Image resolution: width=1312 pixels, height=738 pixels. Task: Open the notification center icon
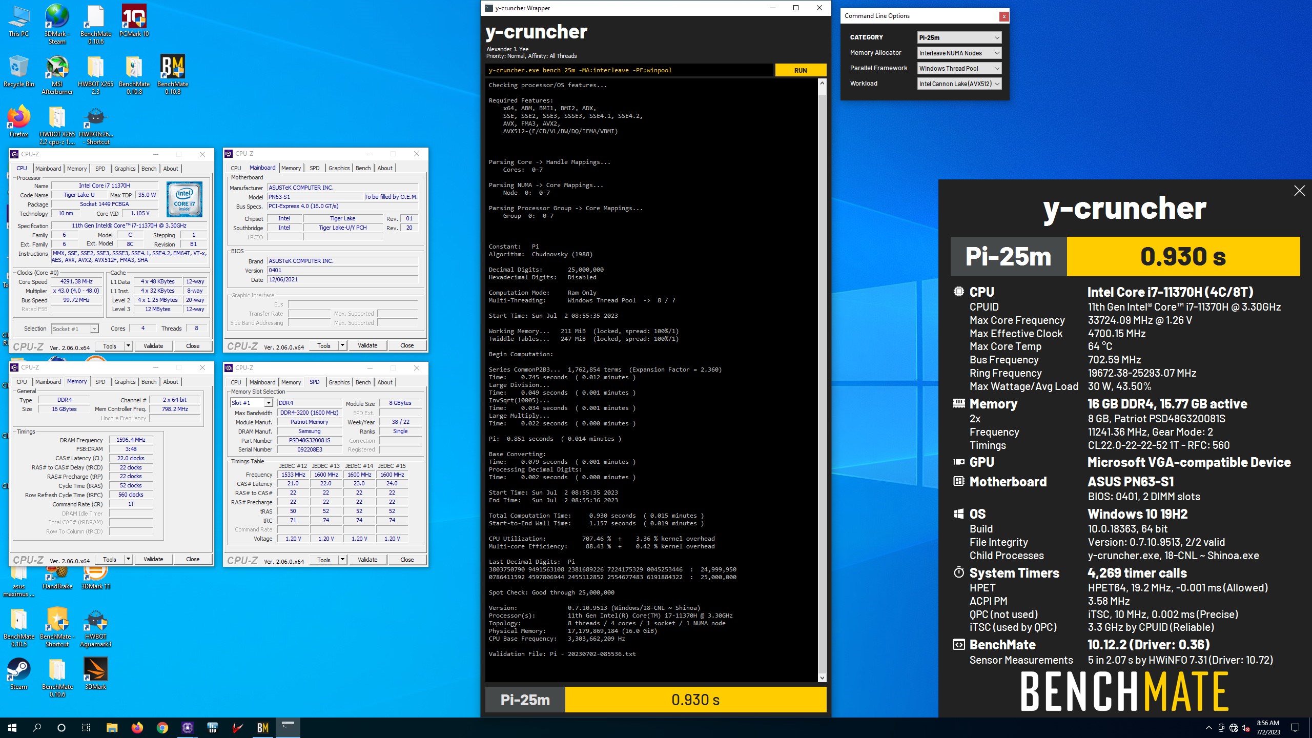point(1295,728)
